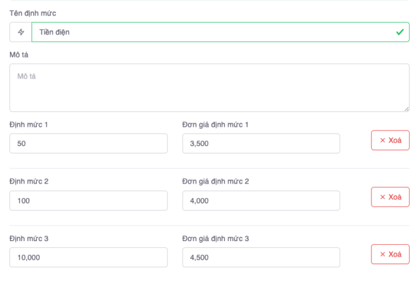
Task: Delete tier 1 with its Xoá button
Action: click(390, 140)
